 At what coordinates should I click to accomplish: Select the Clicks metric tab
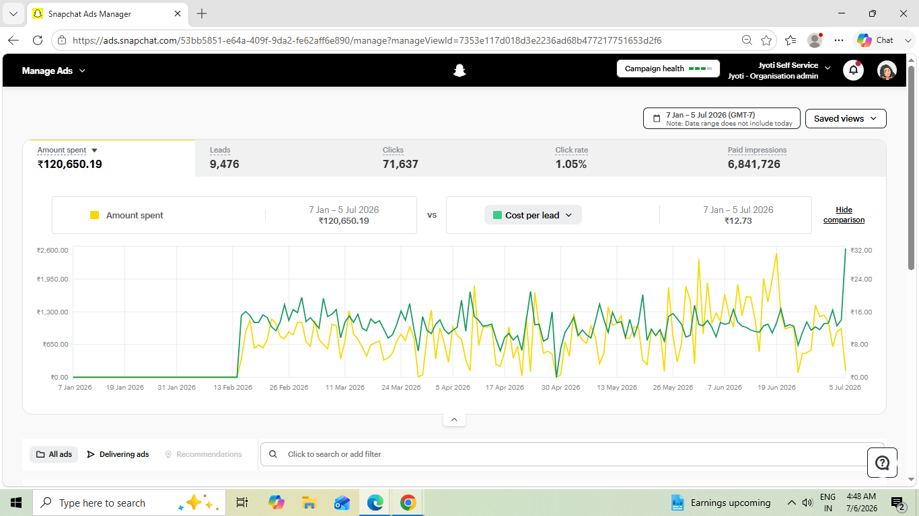click(x=454, y=158)
